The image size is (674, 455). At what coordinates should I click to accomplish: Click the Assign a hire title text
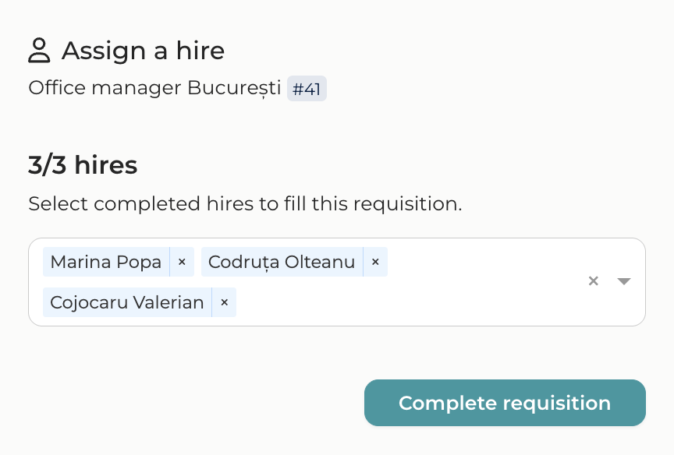pyautogui.click(x=143, y=51)
